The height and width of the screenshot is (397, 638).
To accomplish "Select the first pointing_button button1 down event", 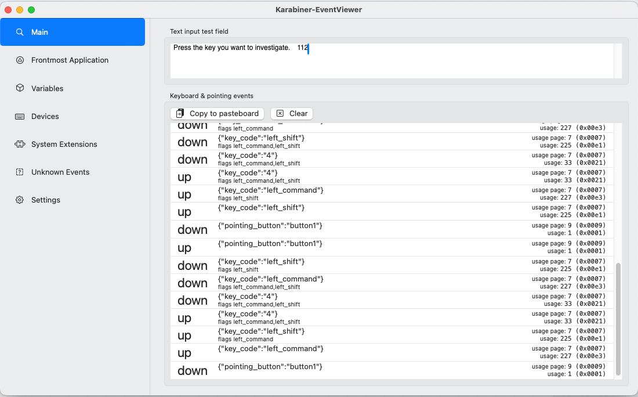I will [392, 230].
